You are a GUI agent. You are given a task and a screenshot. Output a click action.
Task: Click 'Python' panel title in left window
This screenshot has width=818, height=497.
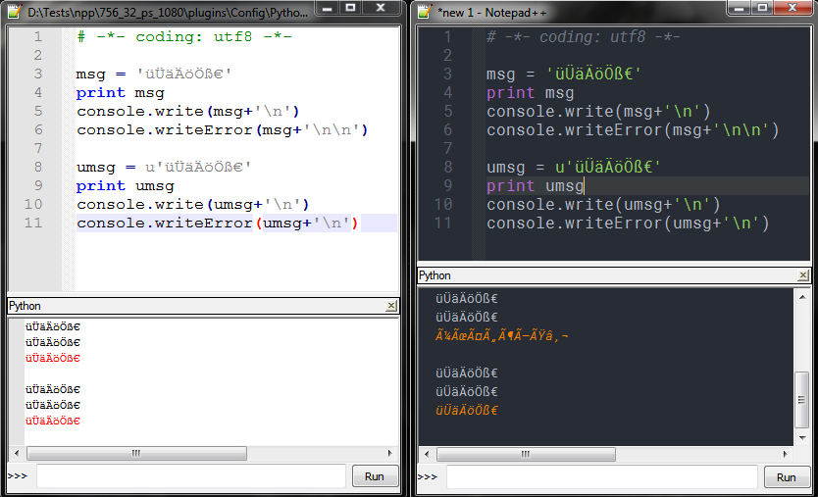(25, 306)
